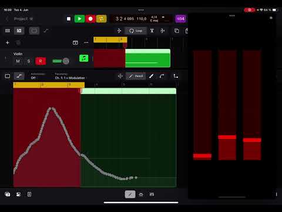
Task: Stop playback with the square stop button
Action: coord(69,19)
